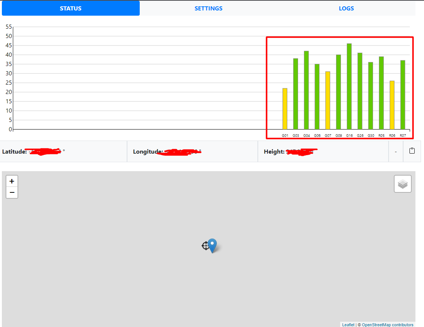
Task: Zoom out on the map
Action: (12, 192)
